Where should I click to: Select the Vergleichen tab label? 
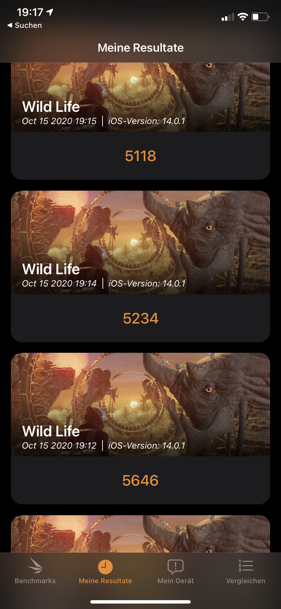click(246, 581)
